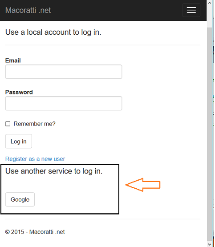Click the scrollbar up arrow

coord(210,3)
